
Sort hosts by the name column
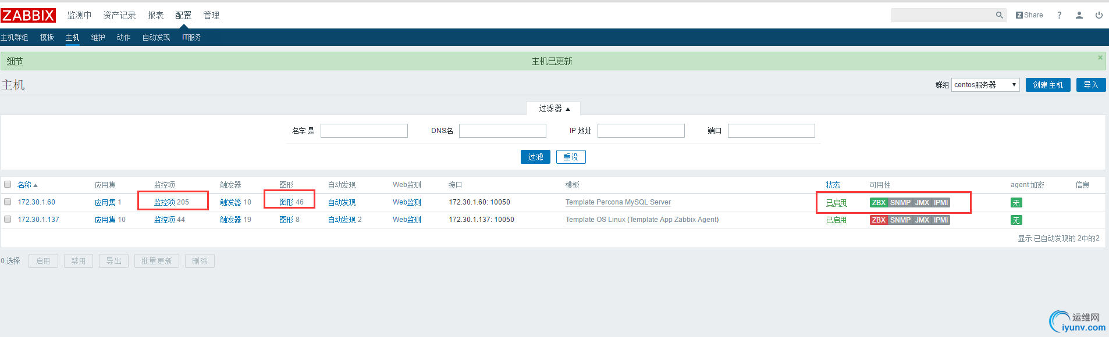click(27, 185)
